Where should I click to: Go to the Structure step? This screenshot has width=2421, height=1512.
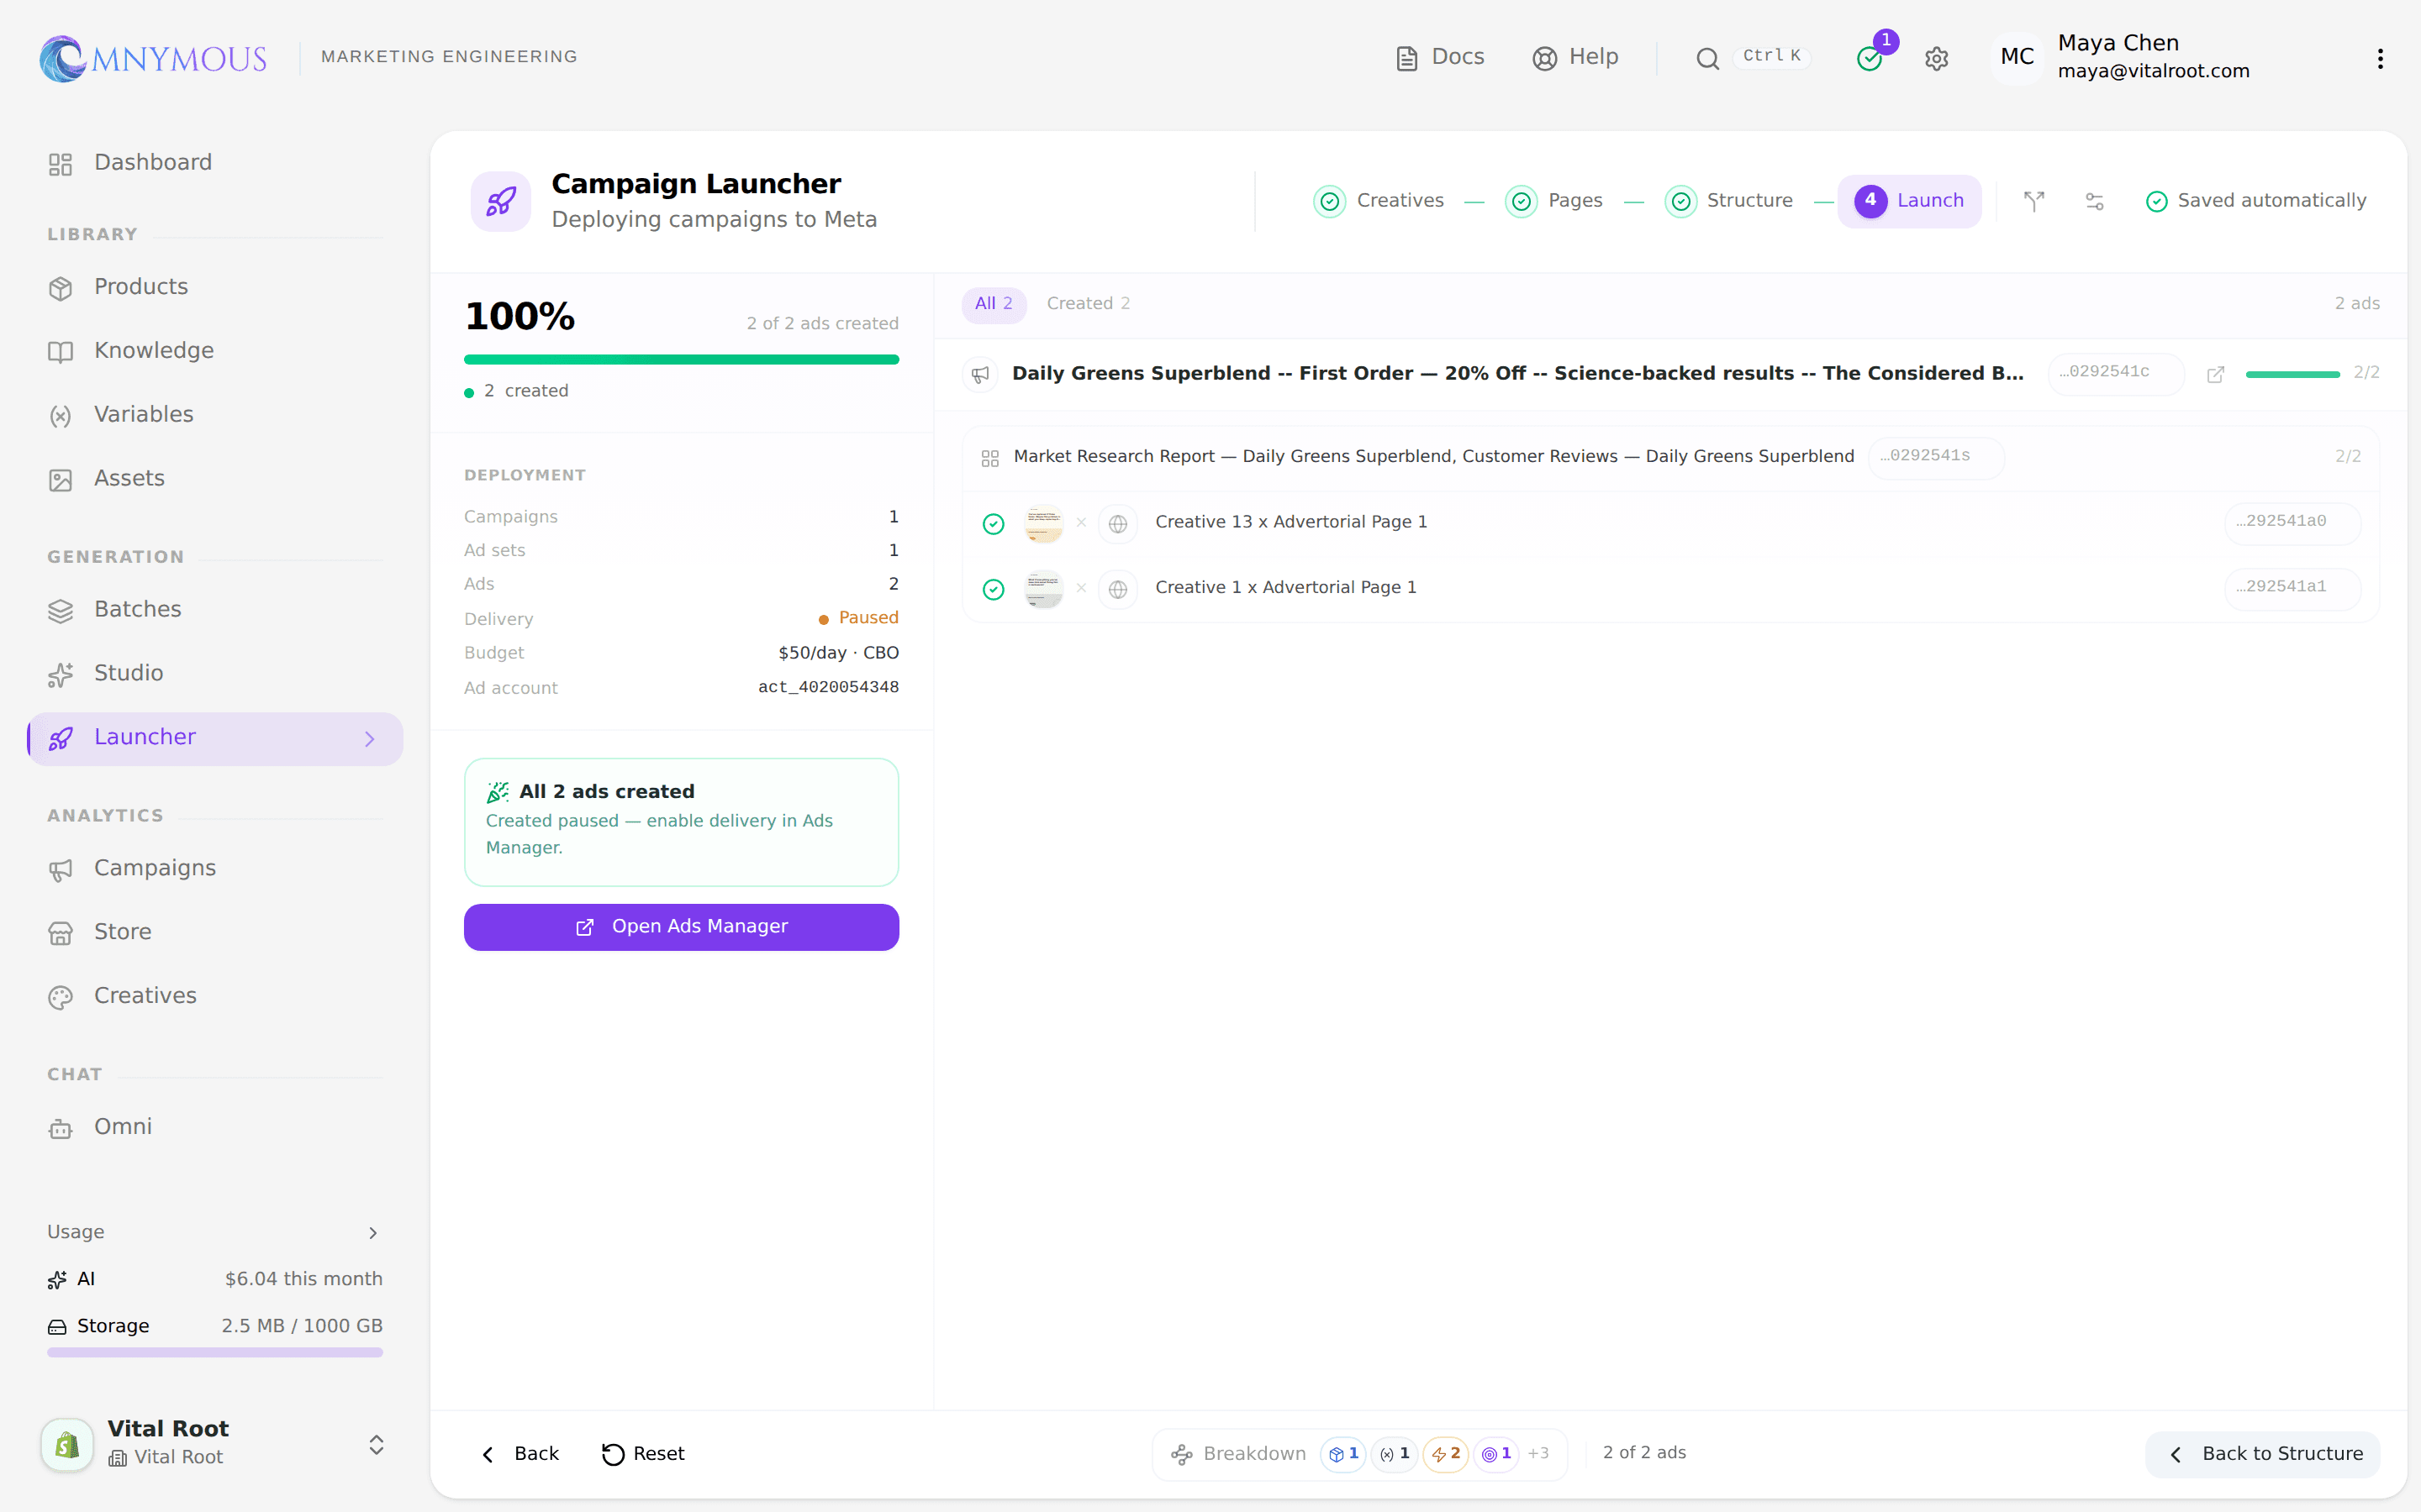click(x=1728, y=201)
